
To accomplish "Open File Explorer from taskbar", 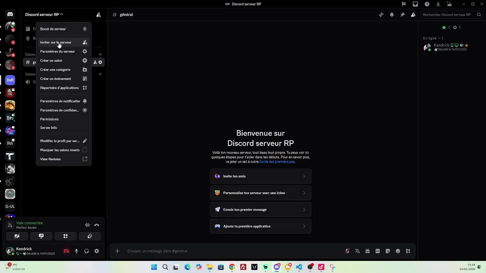I will tap(210, 267).
